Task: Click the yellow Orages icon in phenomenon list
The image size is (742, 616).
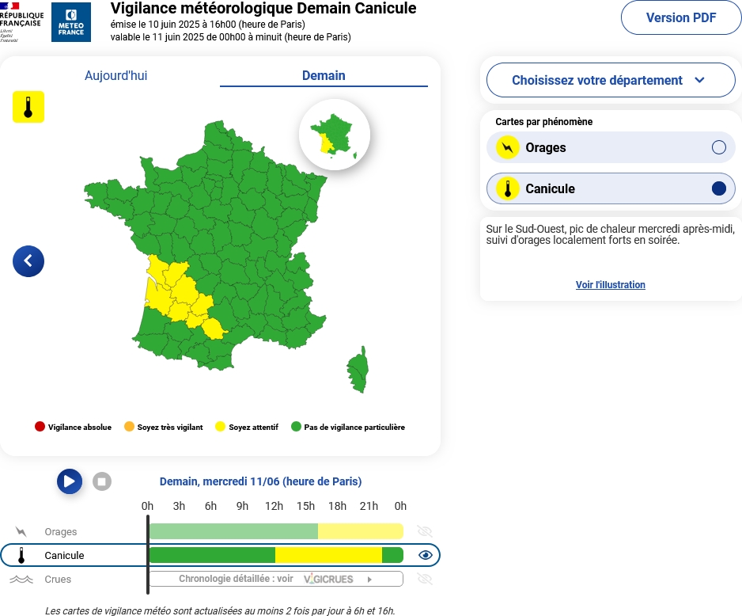Action: tap(508, 148)
